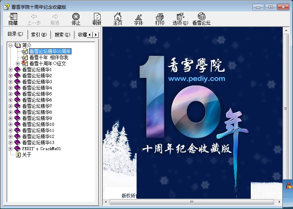
Task: Click book icon of 看雪论坛精华8
Action: (x=18, y=112)
